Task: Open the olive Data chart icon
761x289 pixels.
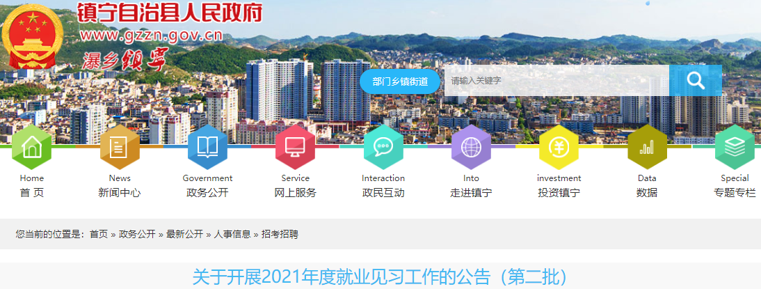Action: pyautogui.click(x=647, y=147)
